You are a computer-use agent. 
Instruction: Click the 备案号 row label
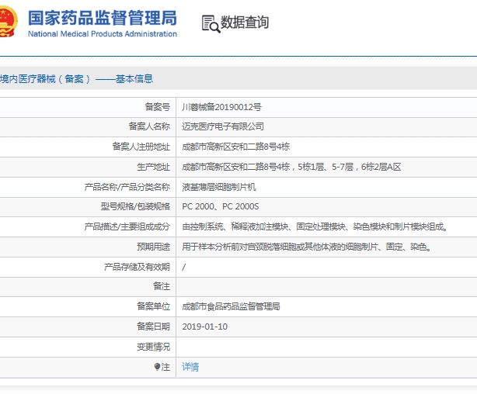pos(157,107)
